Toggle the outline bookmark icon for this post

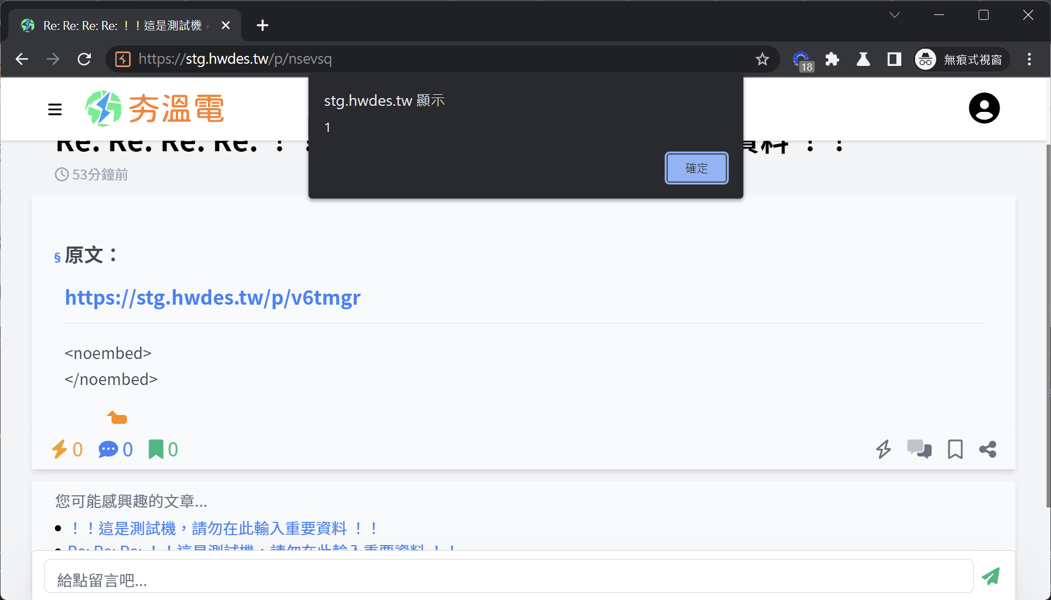tap(955, 449)
